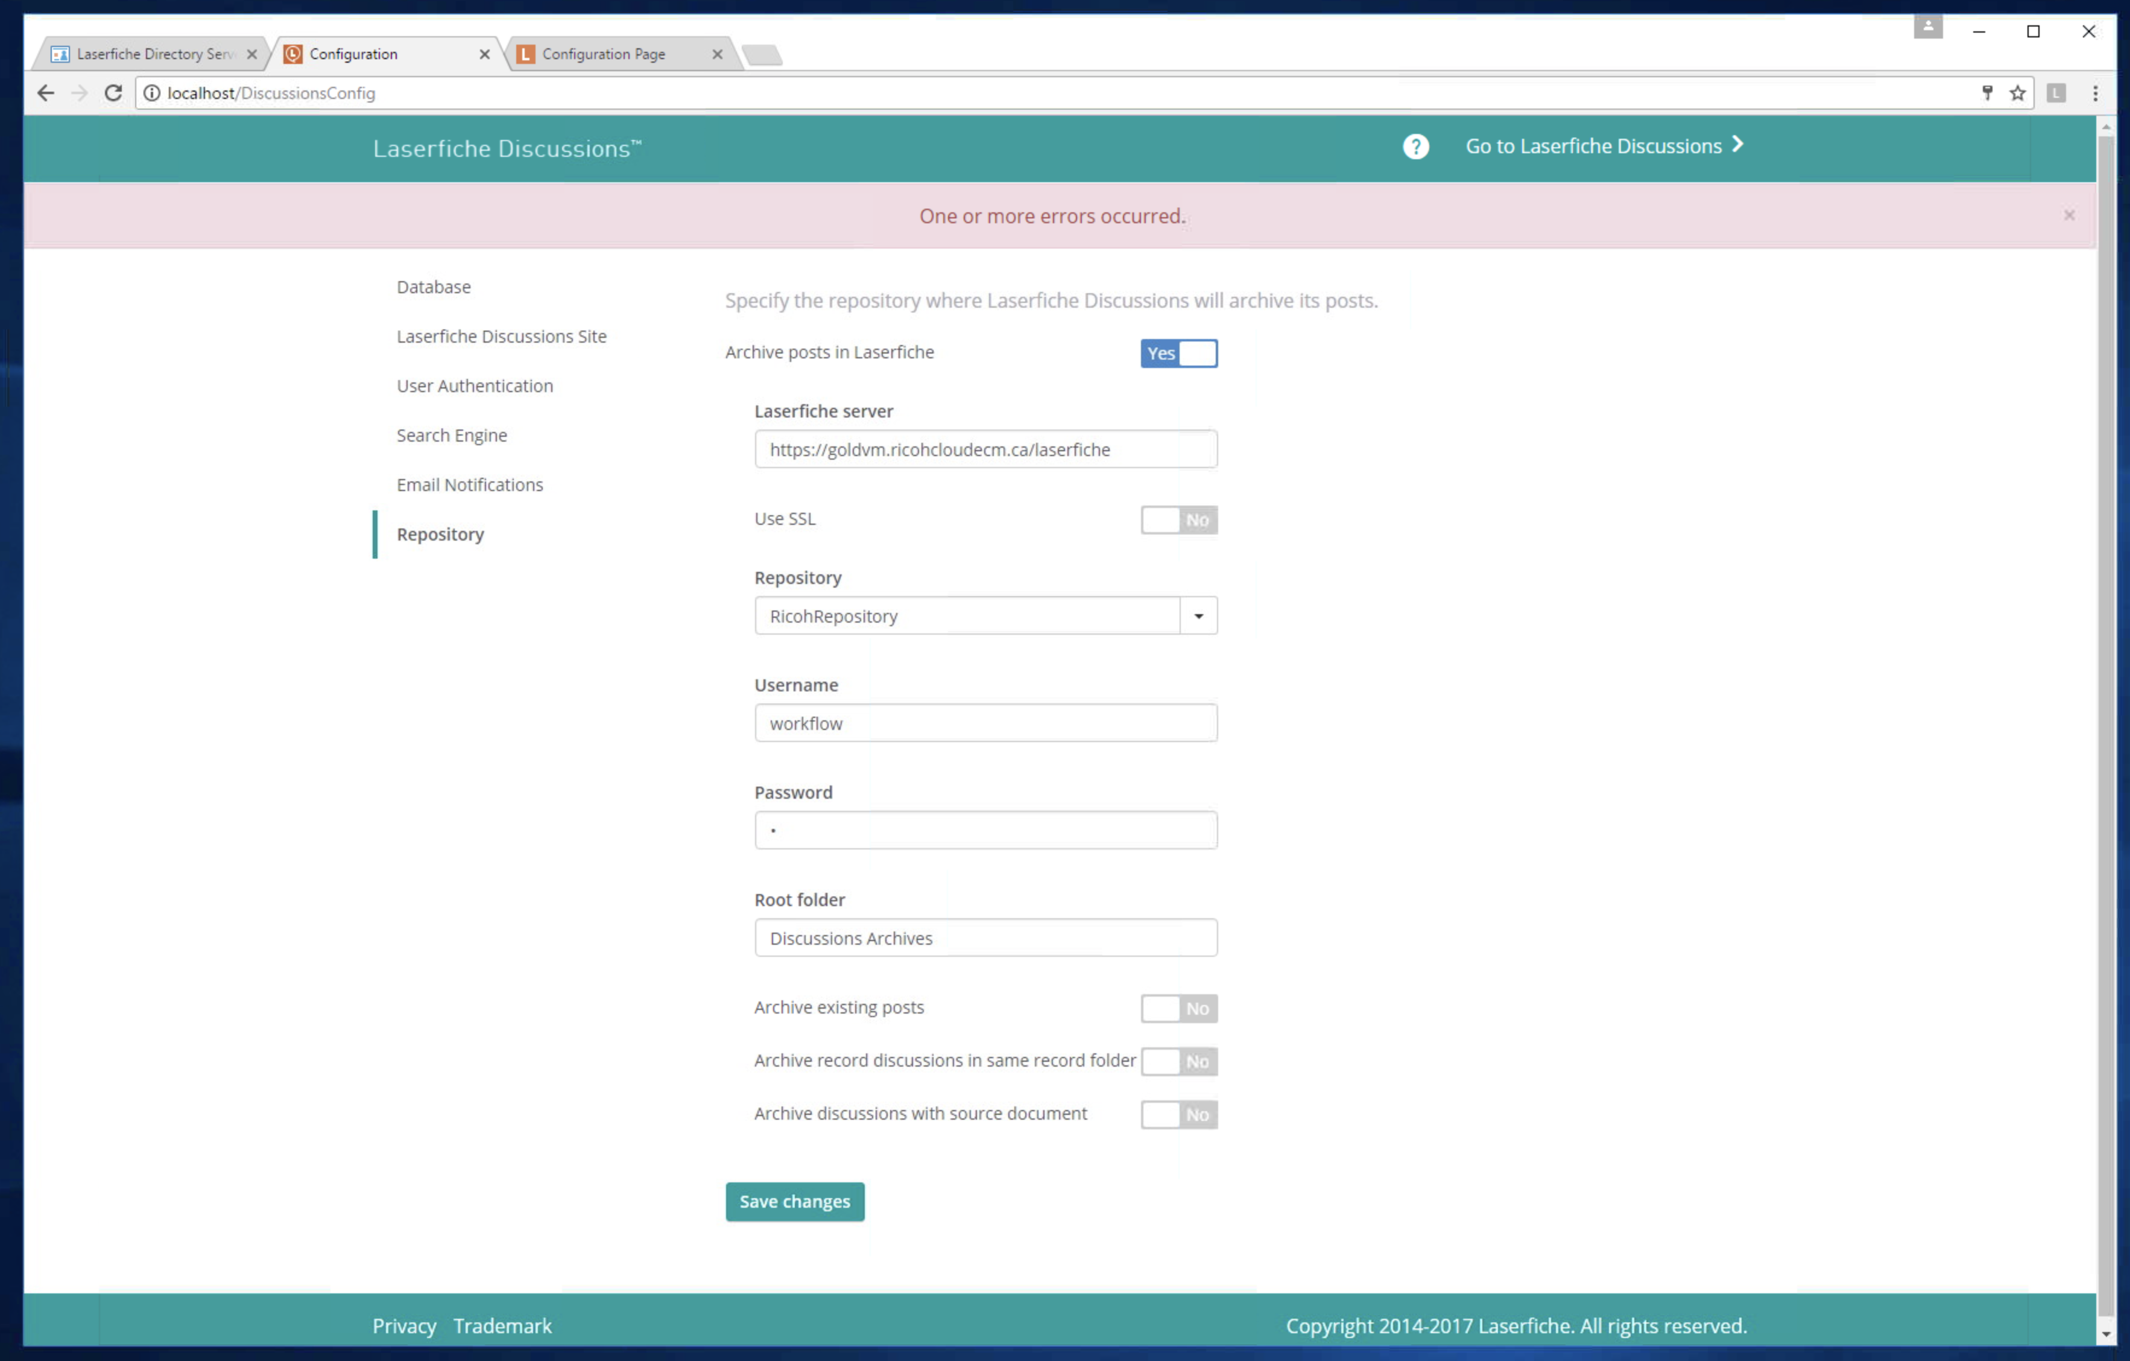The height and width of the screenshot is (1361, 2130).
Task: Enable Archive discussions with source document
Action: [x=1178, y=1114]
